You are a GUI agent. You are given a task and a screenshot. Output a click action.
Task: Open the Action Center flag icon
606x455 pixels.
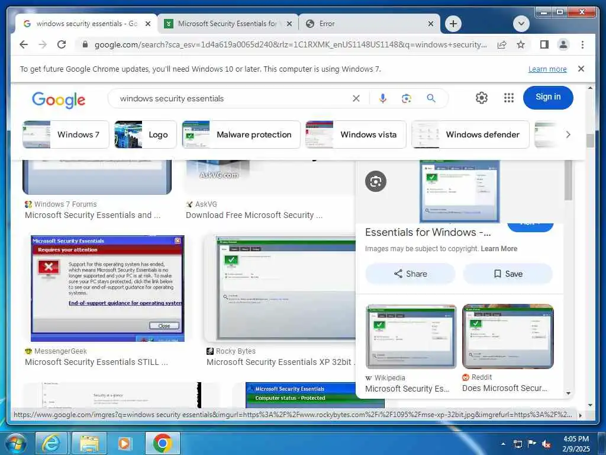[x=532, y=444]
